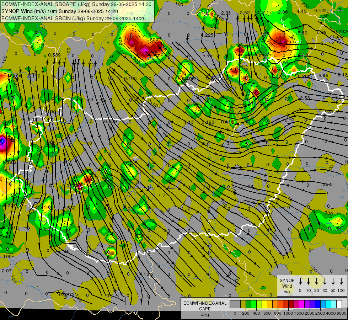Click the wind value 0.532 on map

tap(69, 208)
